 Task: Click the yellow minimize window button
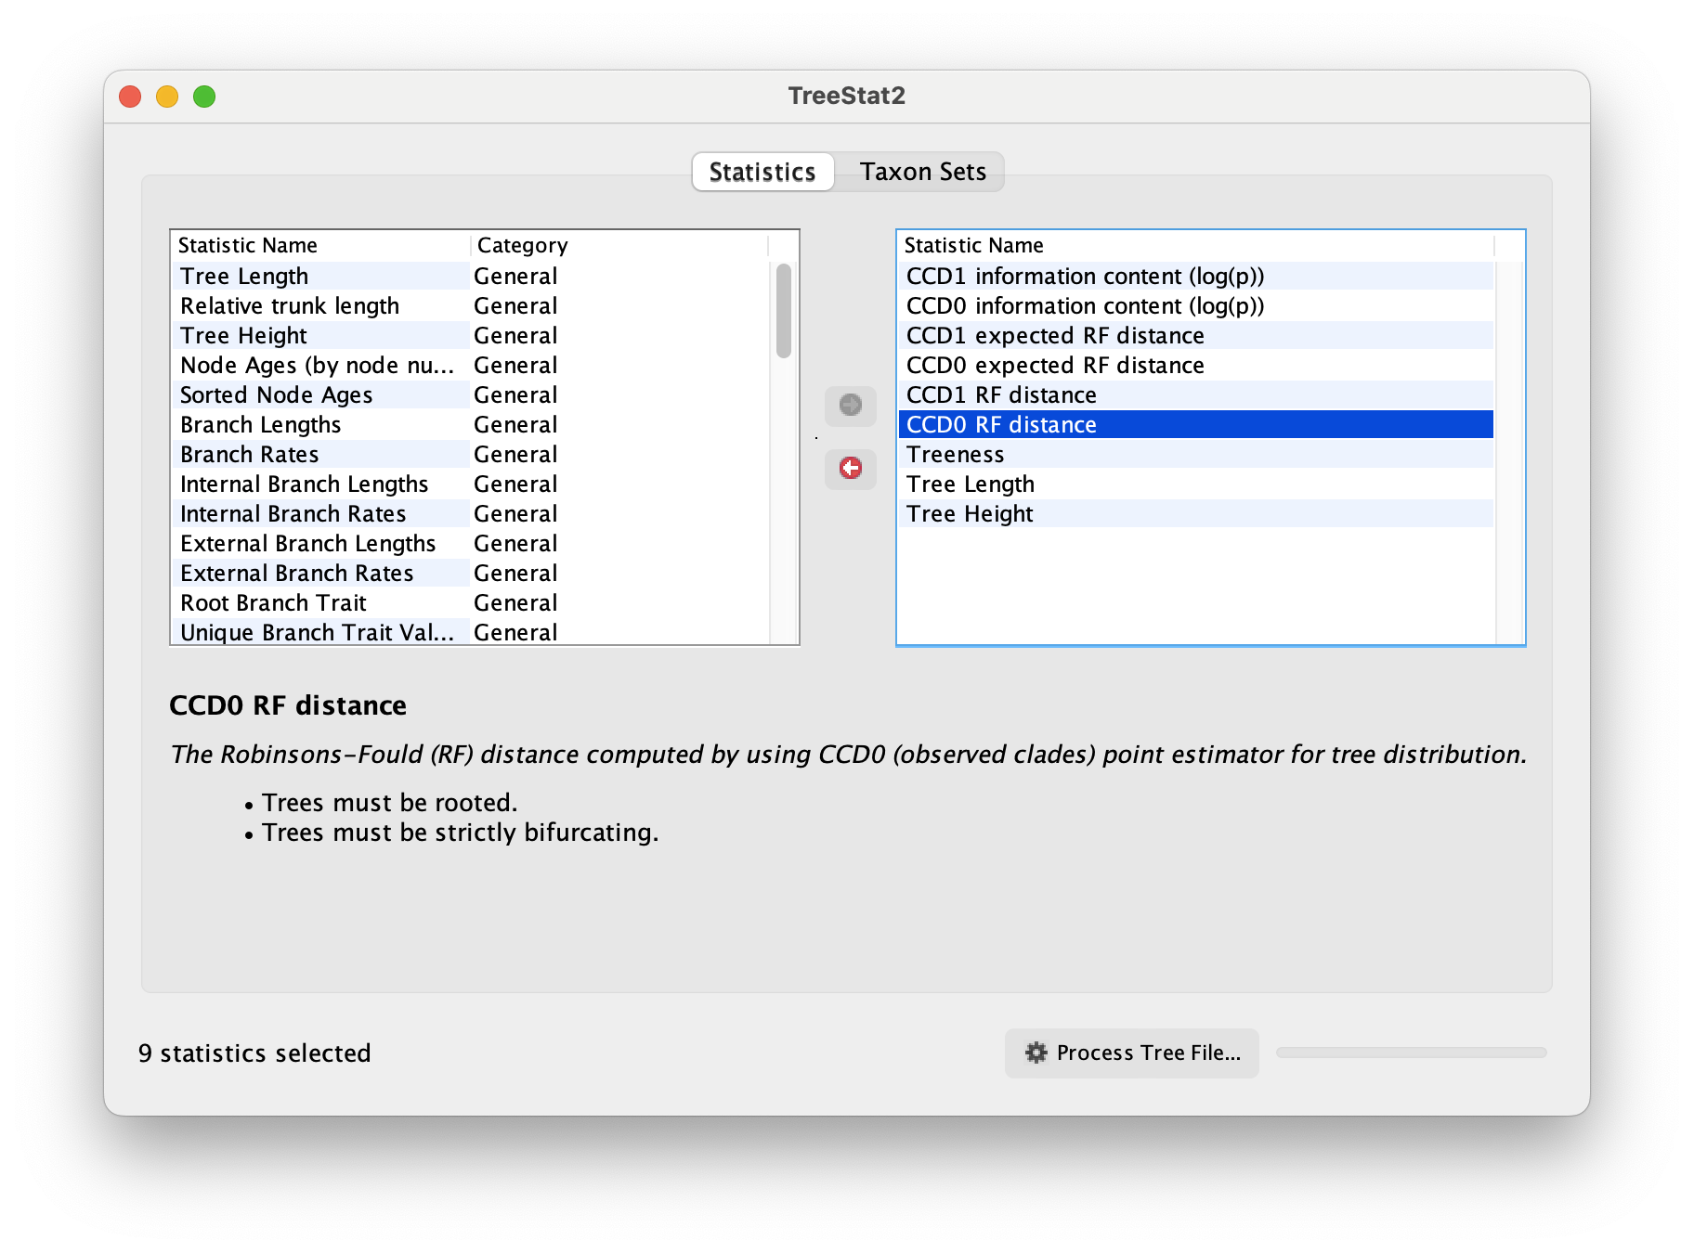[167, 97]
